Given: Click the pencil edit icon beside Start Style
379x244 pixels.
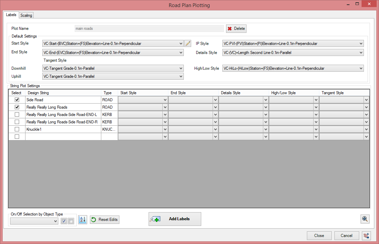Looking at the screenshot, I should click(188, 44).
